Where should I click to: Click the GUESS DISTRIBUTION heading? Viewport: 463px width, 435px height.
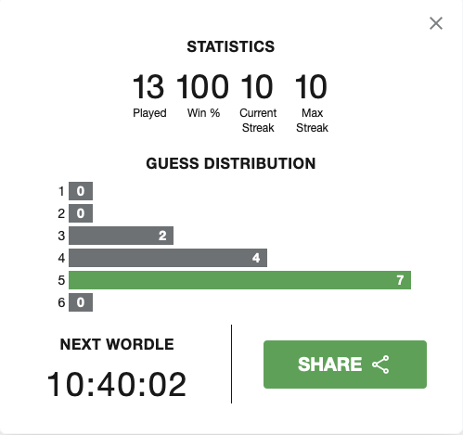pos(231,163)
